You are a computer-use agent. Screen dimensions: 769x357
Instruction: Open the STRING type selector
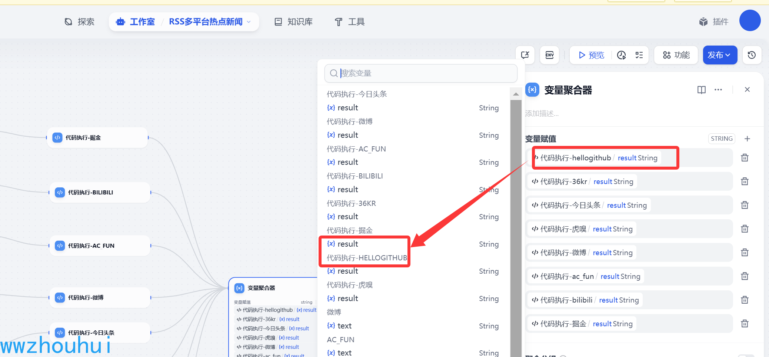(722, 139)
